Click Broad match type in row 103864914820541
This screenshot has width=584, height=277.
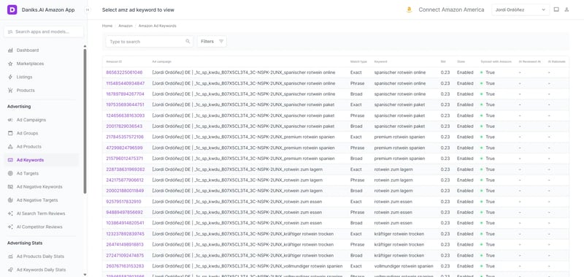click(x=356, y=224)
